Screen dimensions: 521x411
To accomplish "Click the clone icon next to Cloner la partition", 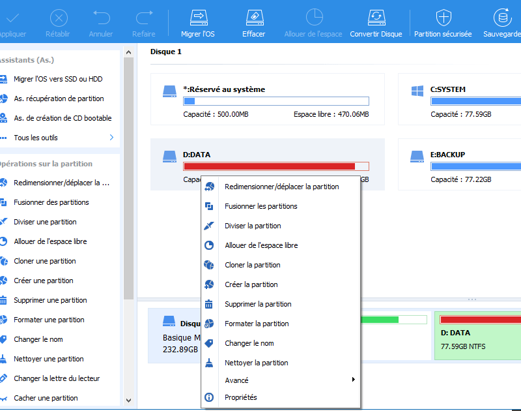I will click(209, 265).
